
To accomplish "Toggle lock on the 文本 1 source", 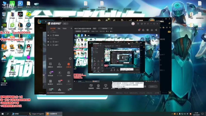I will point(51,42).
